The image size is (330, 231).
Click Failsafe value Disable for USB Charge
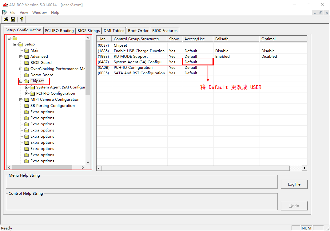coord(222,51)
